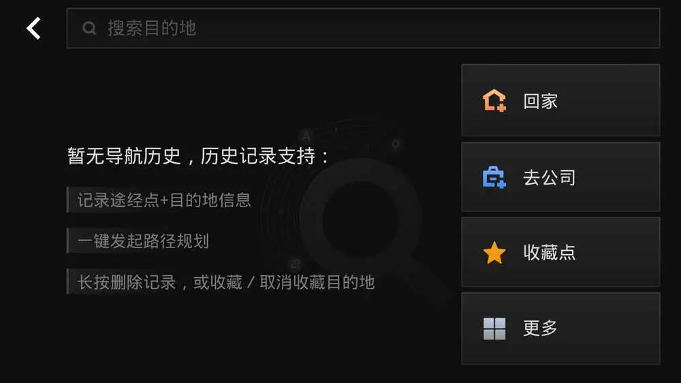Tap the blue briefcase company icon
The image size is (681, 383).
(494, 177)
